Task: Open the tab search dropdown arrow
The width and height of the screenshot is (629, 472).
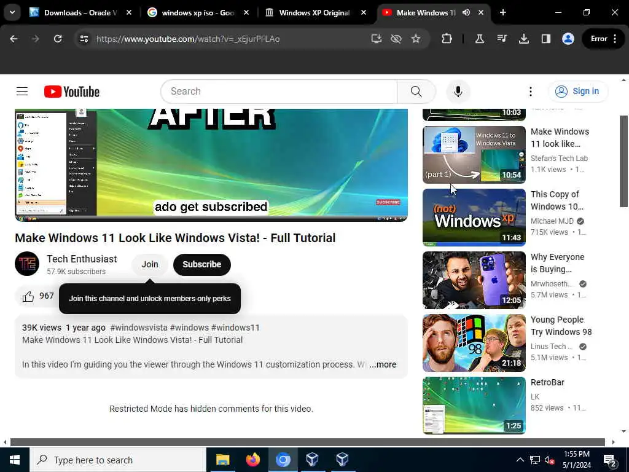Action: [12, 12]
